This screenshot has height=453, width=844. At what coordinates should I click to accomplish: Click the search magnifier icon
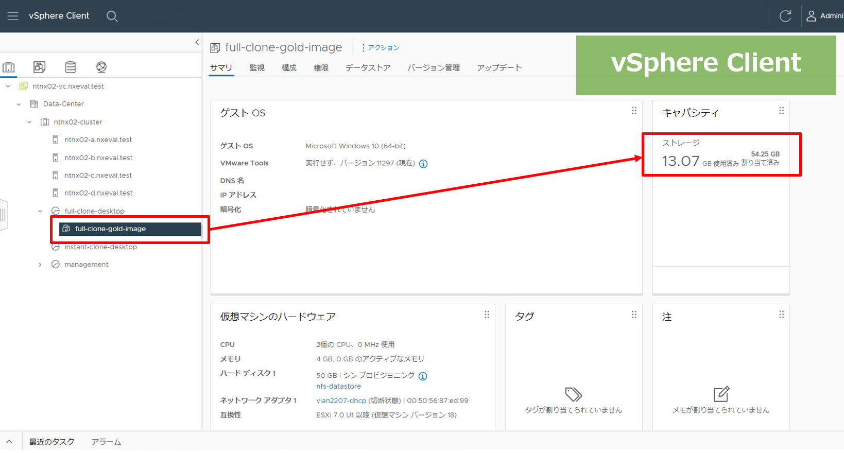(x=112, y=16)
